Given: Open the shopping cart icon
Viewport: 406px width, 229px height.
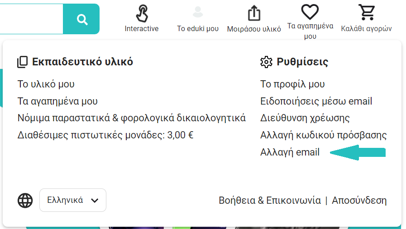Looking at the screenshot, I should [366, 12].
